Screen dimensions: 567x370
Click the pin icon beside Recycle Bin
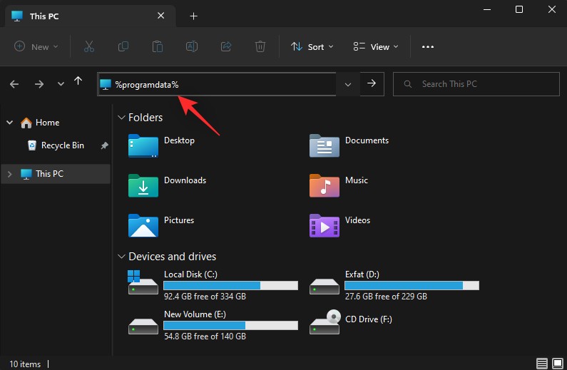coord(104,145)
